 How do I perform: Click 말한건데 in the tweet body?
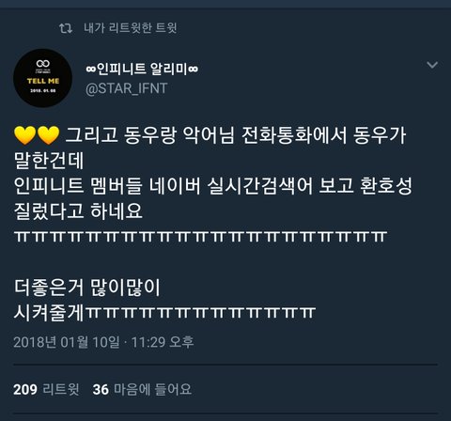49,161
